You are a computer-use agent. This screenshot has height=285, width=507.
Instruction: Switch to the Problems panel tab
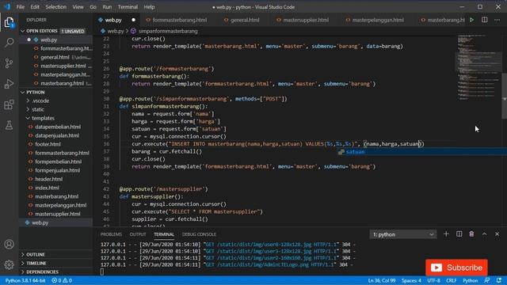[x=111, y=234]
